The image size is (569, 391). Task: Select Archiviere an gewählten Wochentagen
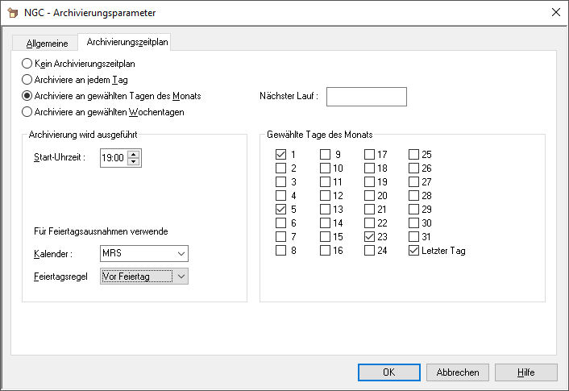coord(27,112)
